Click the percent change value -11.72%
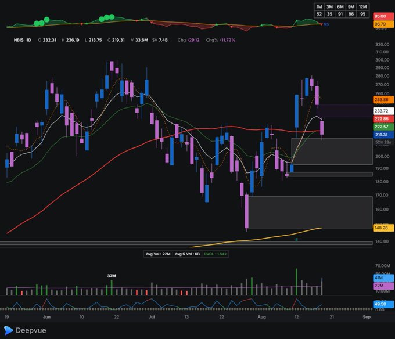 pyautogui.click(x=227, y=40)
